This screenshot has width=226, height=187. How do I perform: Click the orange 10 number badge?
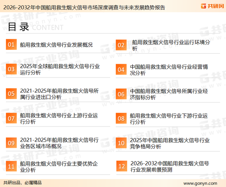pos(121,143)
